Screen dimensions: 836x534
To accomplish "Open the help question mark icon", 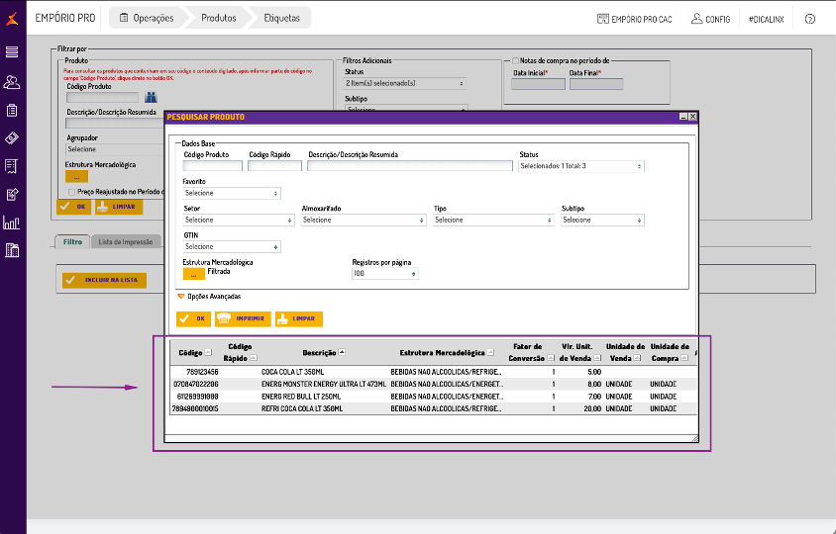I will 810,19.
